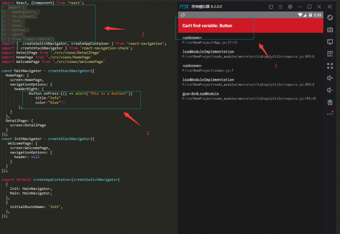Viewport: 340px width, 234px height.
Task: Click the Nox logo in the emulator title bar
Action: pos(185,7)
